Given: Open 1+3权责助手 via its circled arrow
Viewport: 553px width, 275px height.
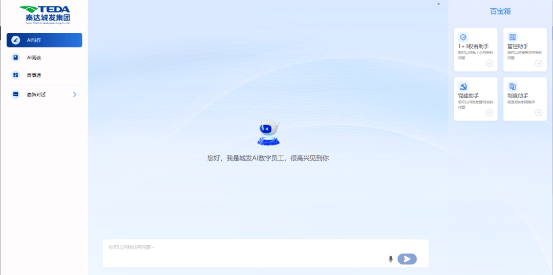Looking at the screenshot, I should coord(489,64).
